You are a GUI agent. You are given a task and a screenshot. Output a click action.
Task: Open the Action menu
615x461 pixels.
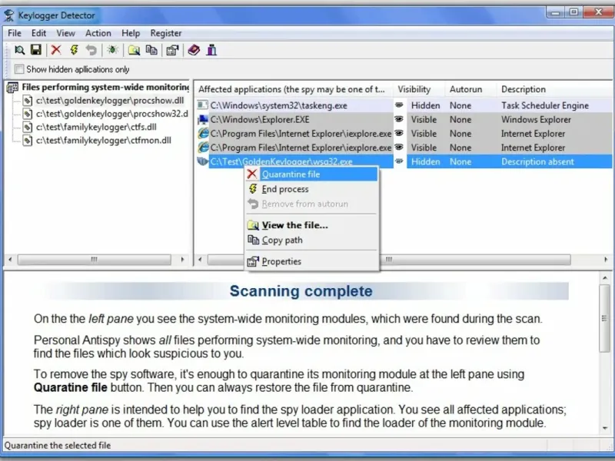click(x=98, y=33)
